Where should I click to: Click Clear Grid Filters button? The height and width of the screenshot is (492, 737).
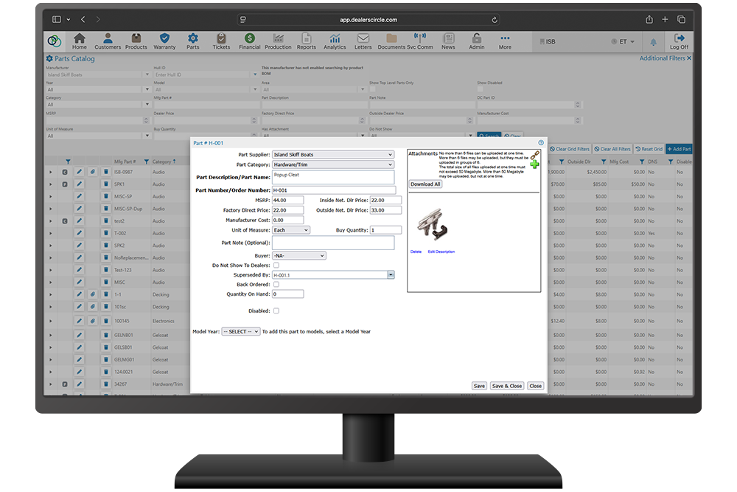(570, 149)
